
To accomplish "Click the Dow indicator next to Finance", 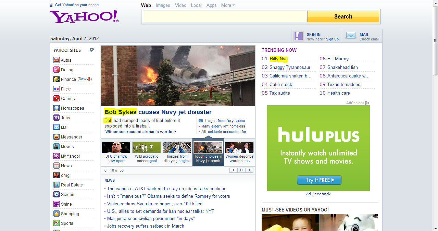I will point(85,79).
